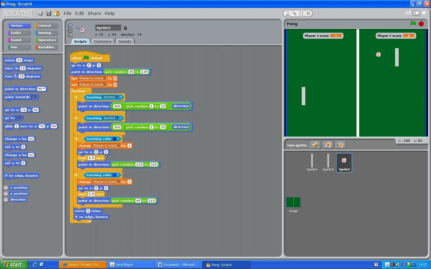Edit the Sprite3 name field
The width and height of the screenshot is (431, 269).
(x=108, y=28)
